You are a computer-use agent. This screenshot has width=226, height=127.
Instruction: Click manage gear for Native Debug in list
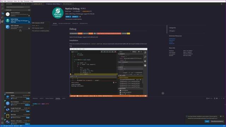coord(29,22)
